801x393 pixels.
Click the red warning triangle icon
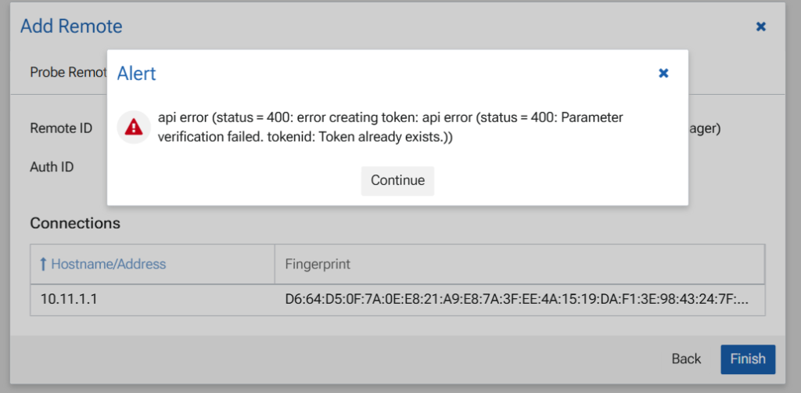pyautogui.click(x=134, y=126)
